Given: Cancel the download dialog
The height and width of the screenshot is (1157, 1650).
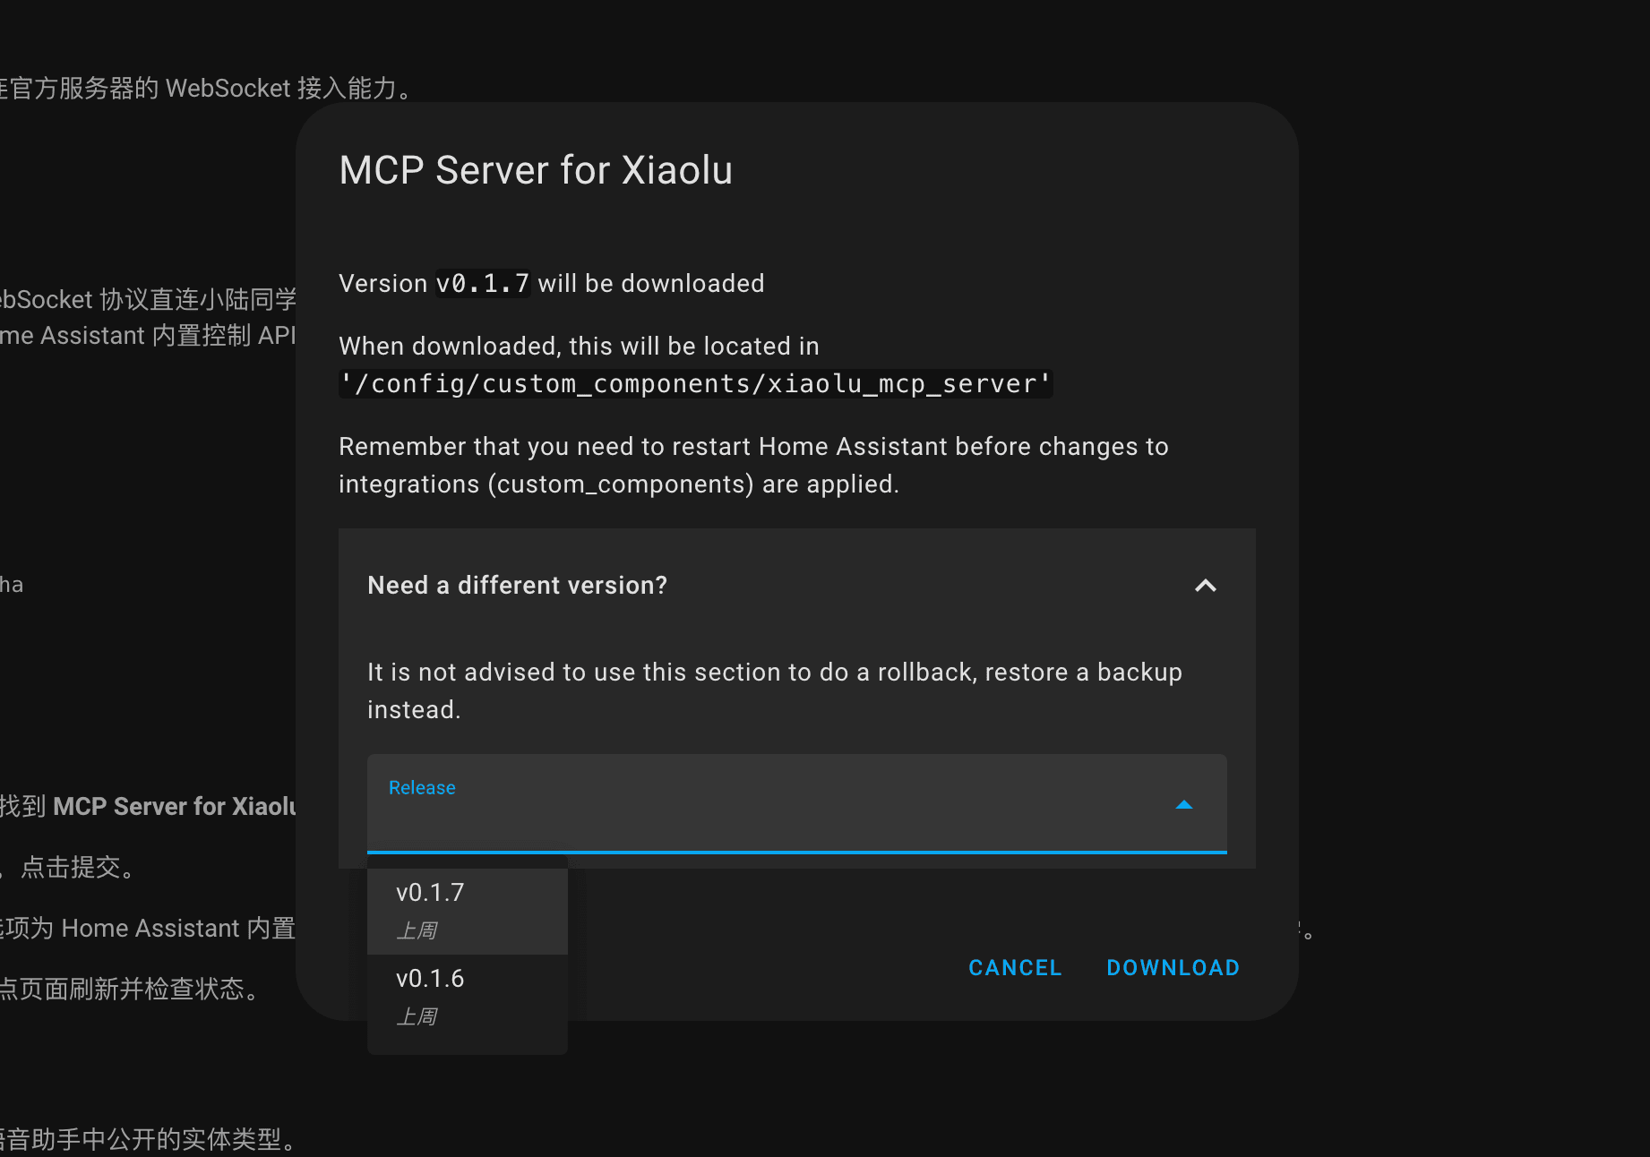Looking at the screenshot, I should coord(1015,967).
